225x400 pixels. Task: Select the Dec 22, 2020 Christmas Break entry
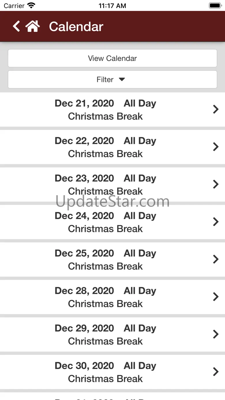pos(106,147)
